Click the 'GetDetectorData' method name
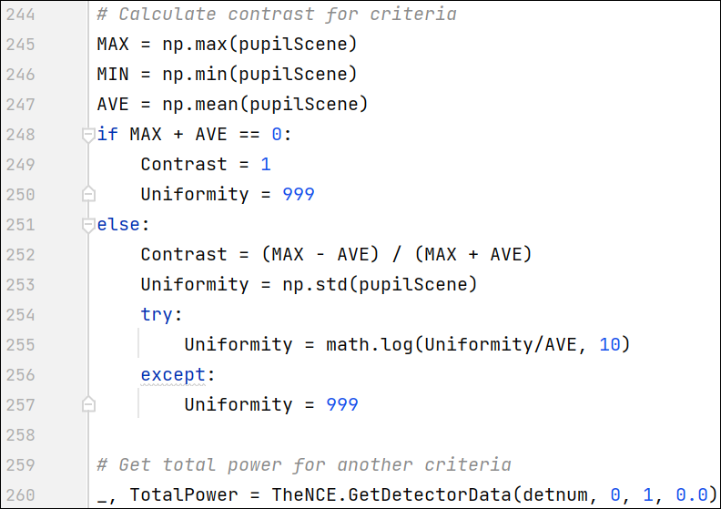This screenshot has height=509, width=721. (x=430, y=494)
